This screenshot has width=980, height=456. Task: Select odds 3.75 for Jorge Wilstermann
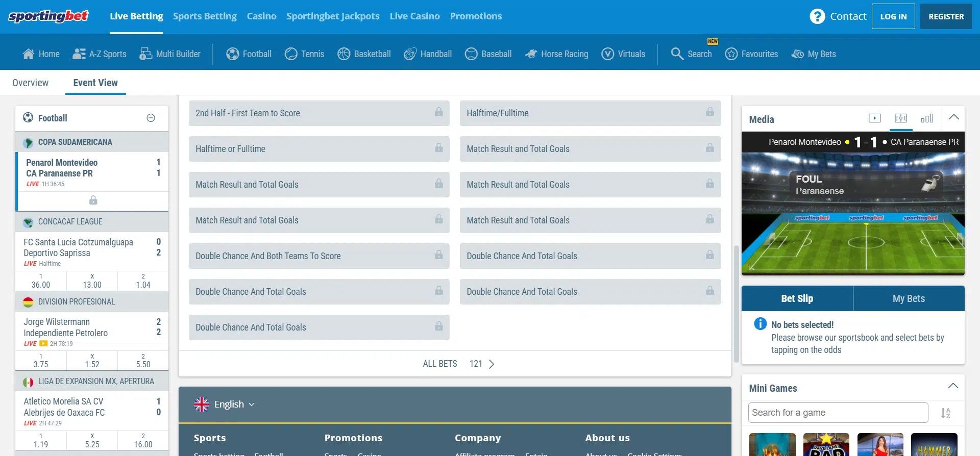(41, 361)
